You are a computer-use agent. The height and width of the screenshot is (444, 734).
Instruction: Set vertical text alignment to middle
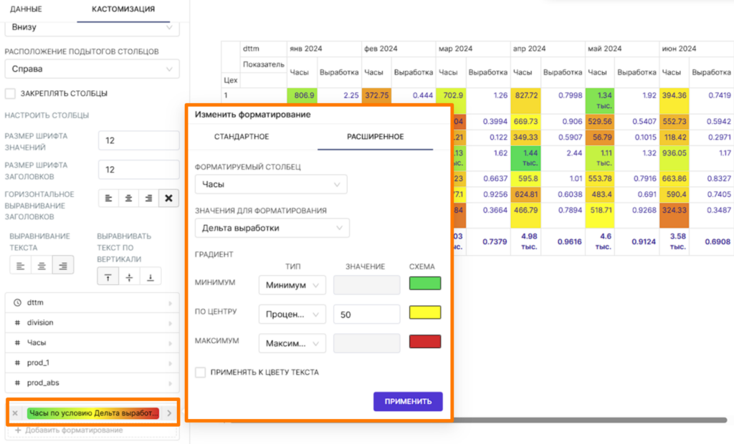(129, 277)
